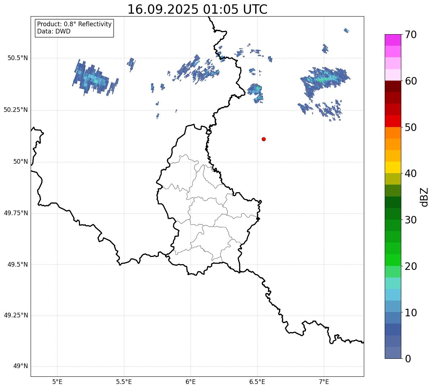This screenshot has width=433, height=389.
Task: Click the 5°E longitude tick label
Action: [57, 382]
